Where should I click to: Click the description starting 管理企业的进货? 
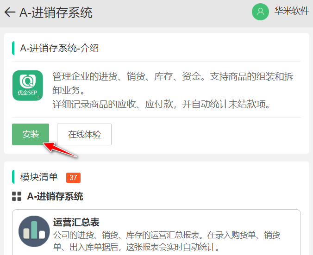[173, 90]
